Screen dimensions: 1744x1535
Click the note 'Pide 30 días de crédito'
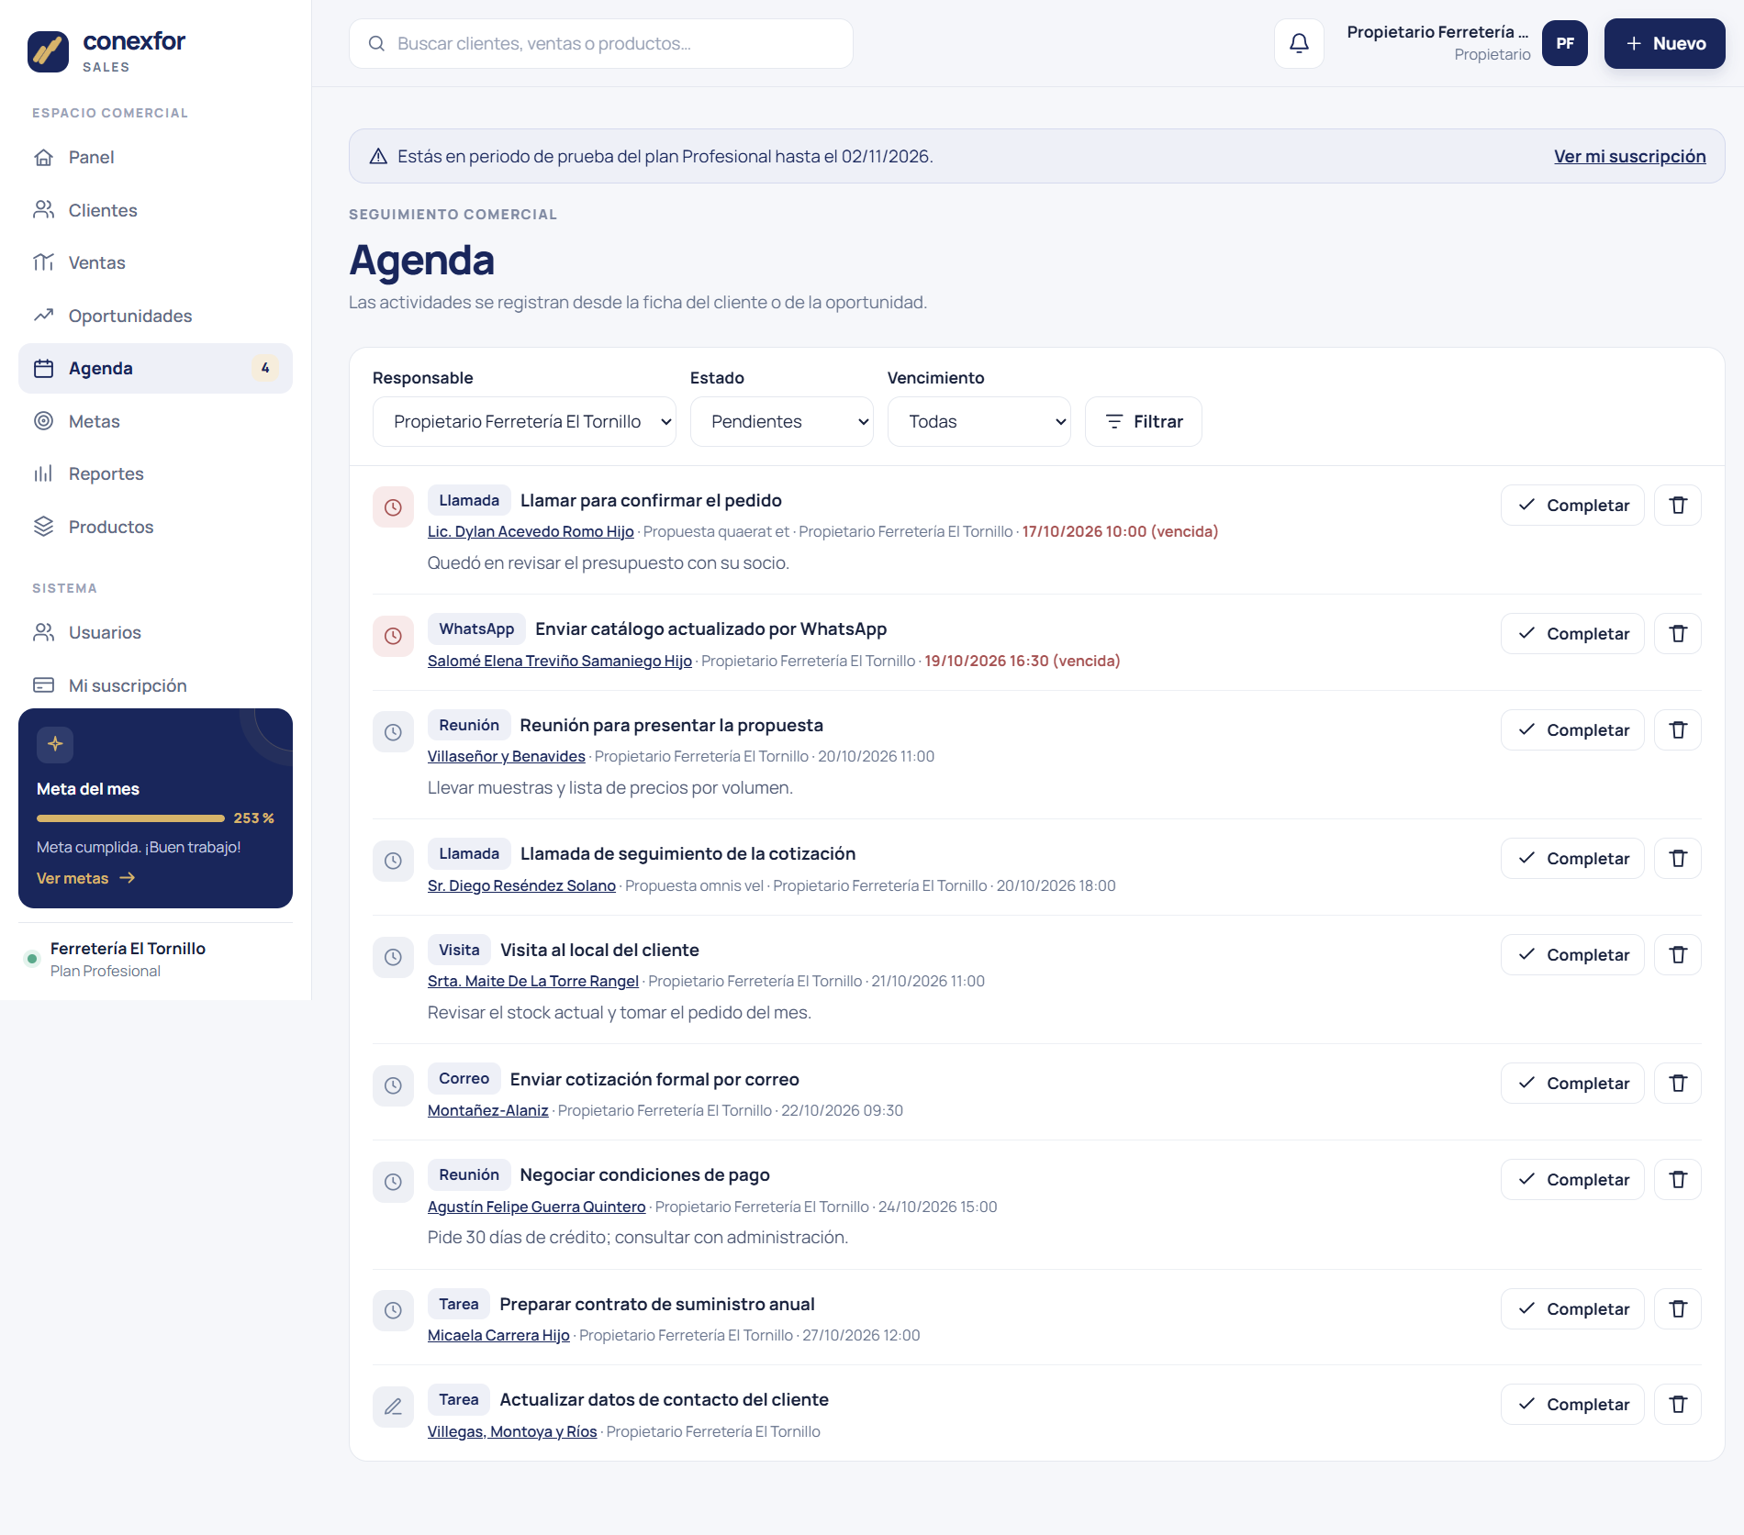638,1238
